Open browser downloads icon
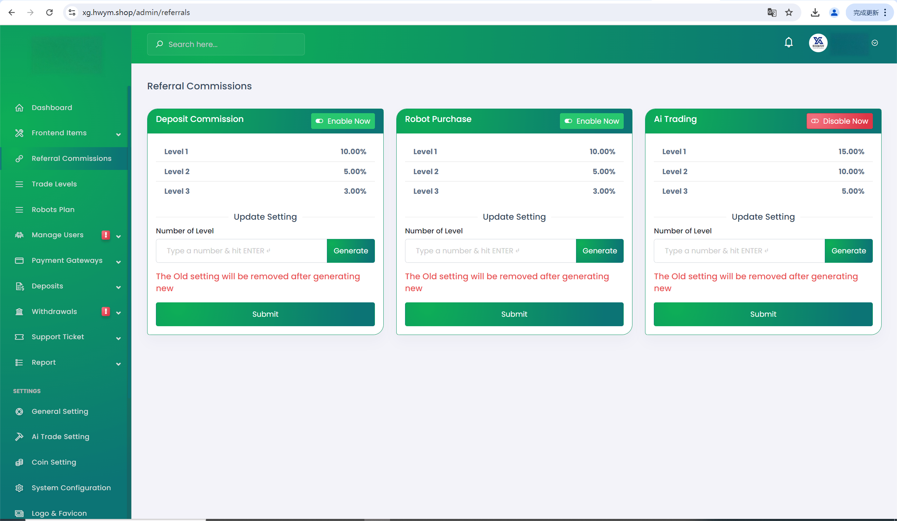Viewport: 897px width, 521px height. click(x=815, y=13)
